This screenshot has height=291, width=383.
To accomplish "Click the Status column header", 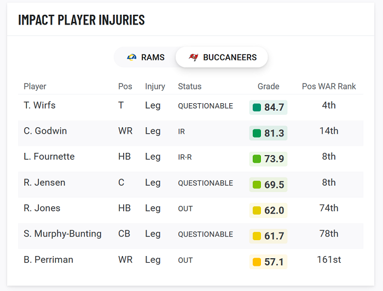I will coord(189,86).
